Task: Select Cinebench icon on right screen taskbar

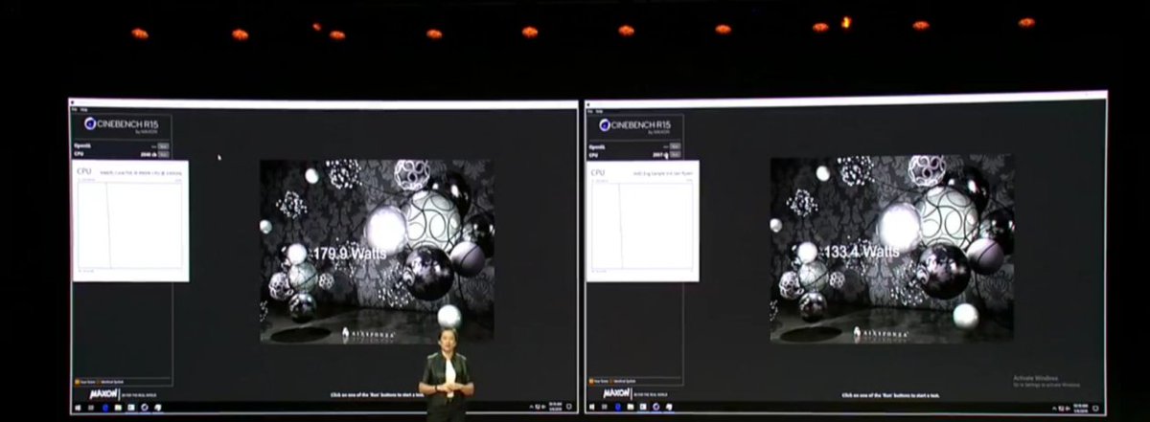Action: tap(656, 407)
